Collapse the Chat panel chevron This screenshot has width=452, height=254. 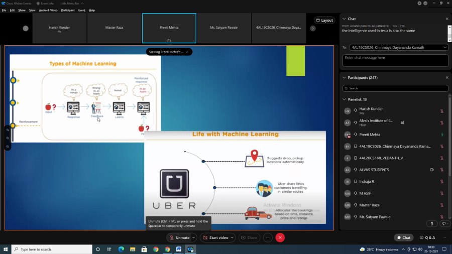click(344, 19)
